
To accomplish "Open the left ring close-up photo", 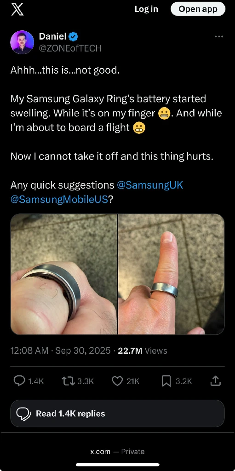I will pos(64,274).
